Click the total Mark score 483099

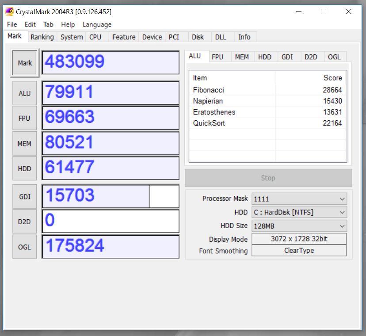(x=111, y=63)
